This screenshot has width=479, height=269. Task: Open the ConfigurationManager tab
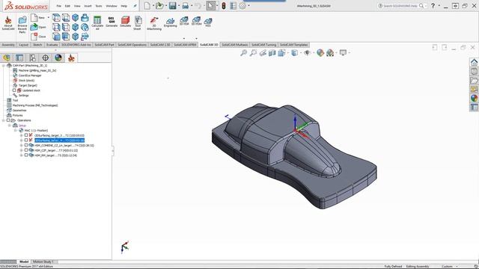tap(32, 58)
